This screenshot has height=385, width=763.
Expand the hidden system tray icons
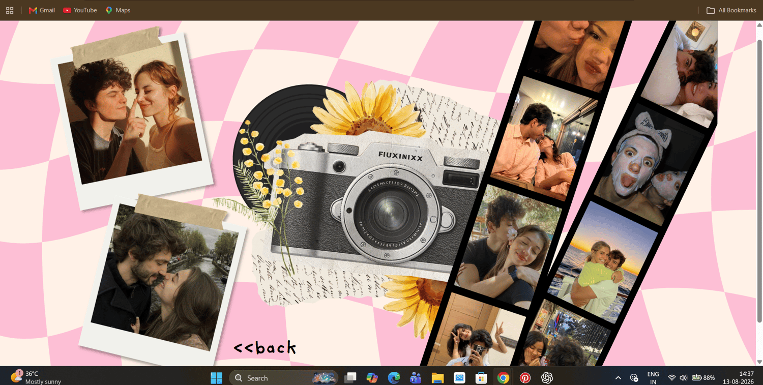618,378
